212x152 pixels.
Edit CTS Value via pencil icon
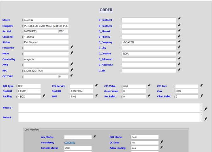pyautogui.click(x=149, y=85)
